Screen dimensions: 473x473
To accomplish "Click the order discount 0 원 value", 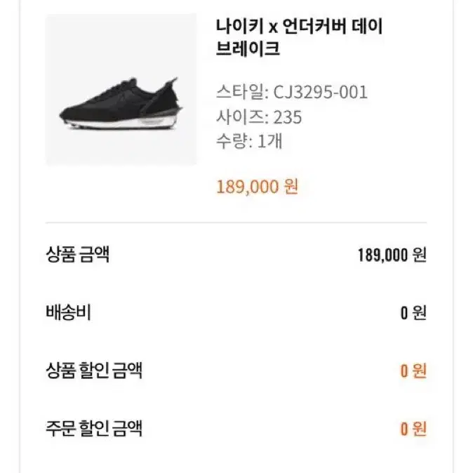I will (413, 429).
